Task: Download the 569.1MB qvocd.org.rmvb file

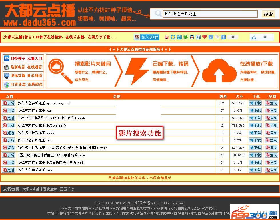Action: [x=255, y=103]
